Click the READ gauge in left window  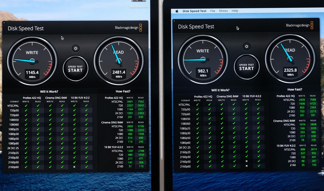pos(119,61)
